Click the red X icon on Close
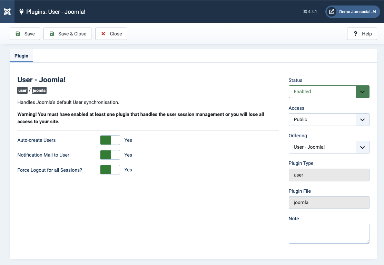 coord(103,34)
